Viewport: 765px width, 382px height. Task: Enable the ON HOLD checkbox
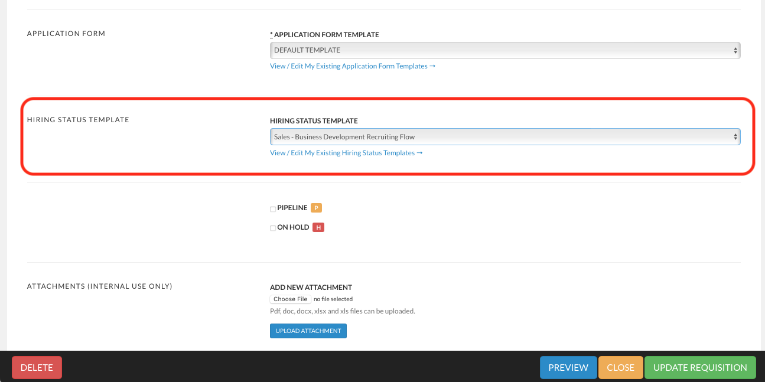point(272,228)
